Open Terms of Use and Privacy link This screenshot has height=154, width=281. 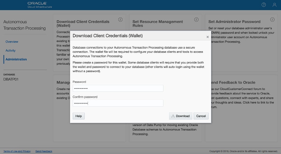17,151
